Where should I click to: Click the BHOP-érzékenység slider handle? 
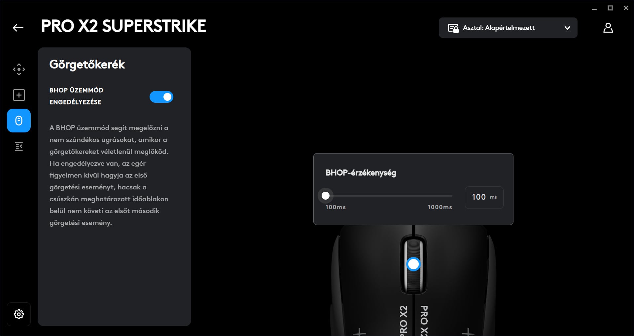[326, 196]
